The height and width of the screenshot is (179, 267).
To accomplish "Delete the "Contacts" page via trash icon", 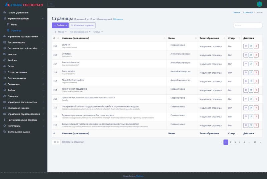I will click(256, 55).
